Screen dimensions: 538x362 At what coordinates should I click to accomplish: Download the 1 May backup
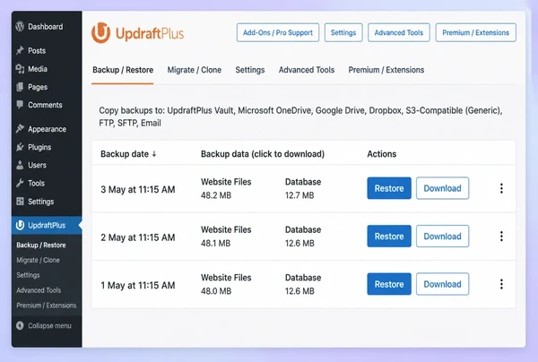[x=442, y=284]
